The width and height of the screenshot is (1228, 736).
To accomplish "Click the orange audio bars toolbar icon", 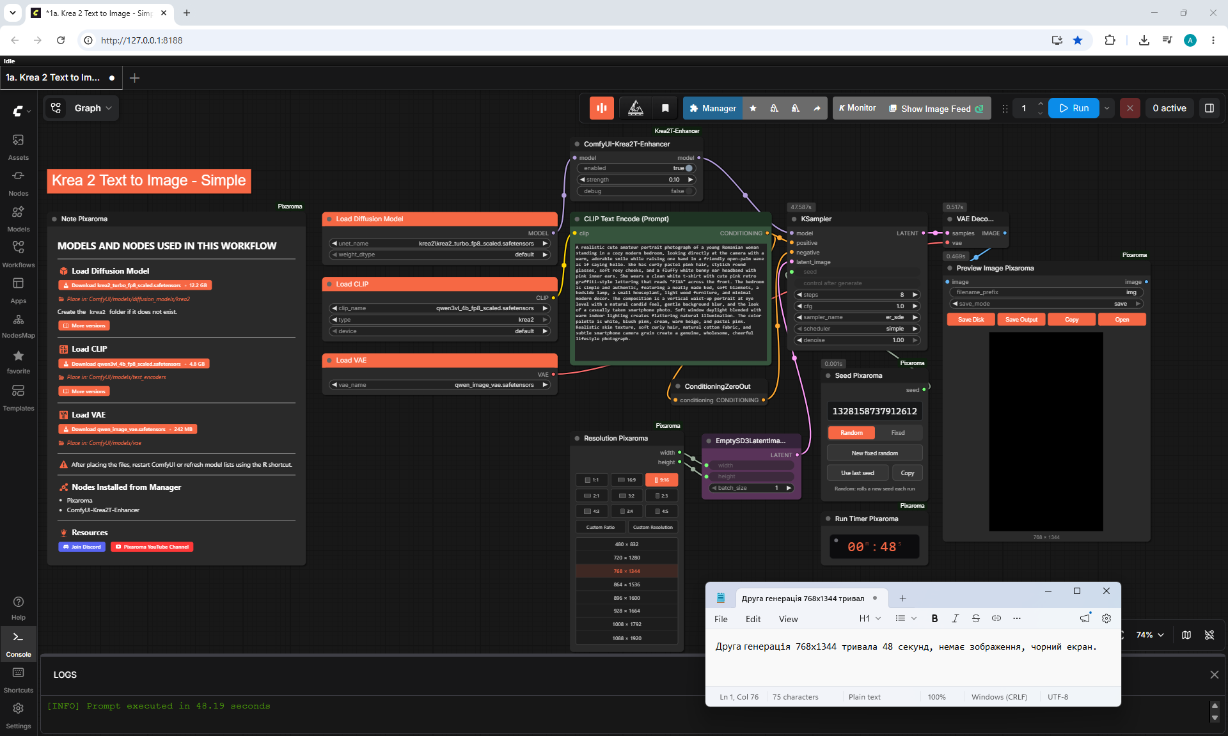I will click(x=602, y=108).
